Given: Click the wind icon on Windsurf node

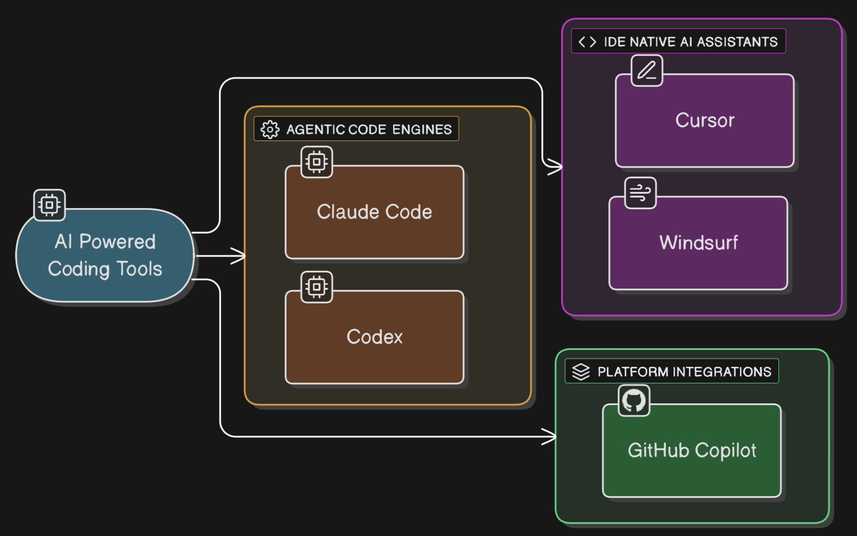Looking at the screenshot, I should [640, 193].
